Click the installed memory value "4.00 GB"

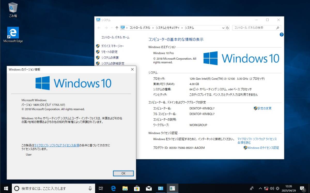pyautogui.click(x=194, y=84)
